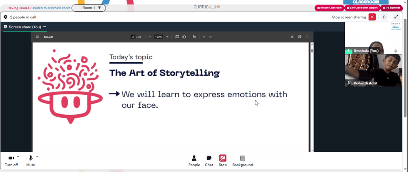Zoom in the PDF with plus
408x172 pixels.
coord(167,37)
